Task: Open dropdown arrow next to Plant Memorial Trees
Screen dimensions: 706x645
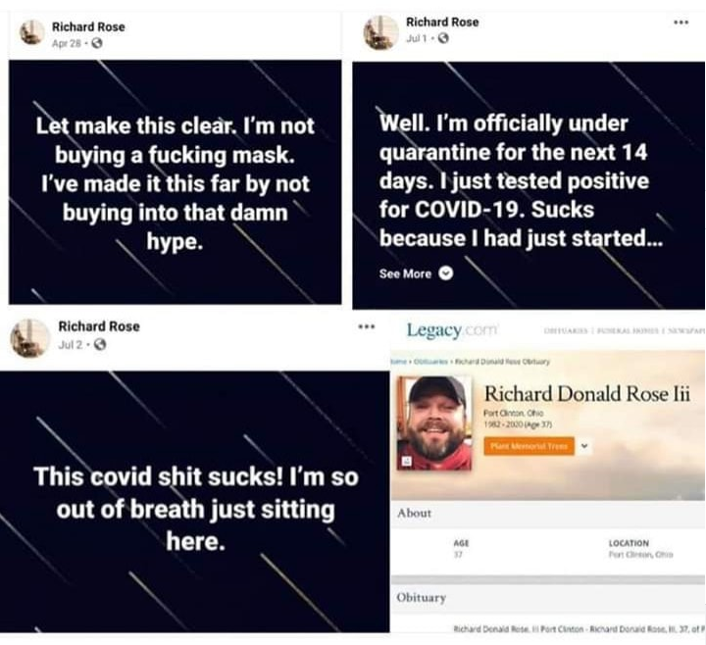Action: tap(584, 446)
